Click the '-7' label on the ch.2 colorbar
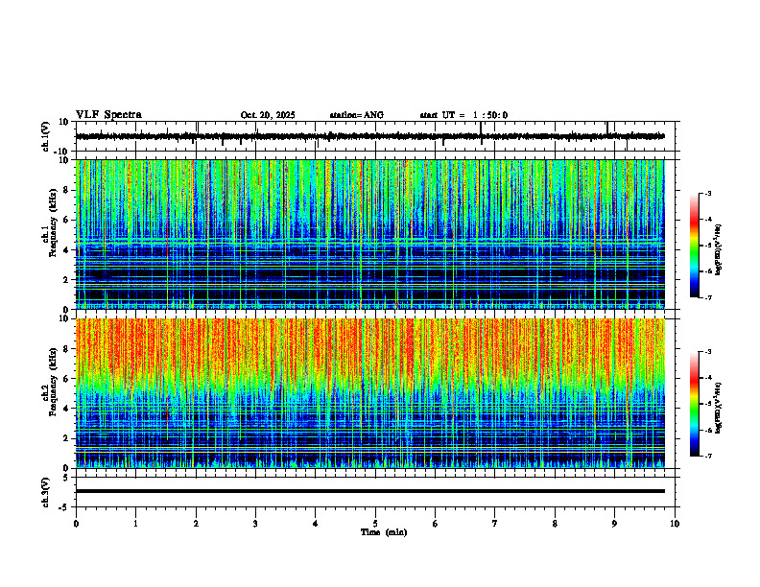Image resolution: width=760 pixels, height=587 pixels. [x=708, y=456]
